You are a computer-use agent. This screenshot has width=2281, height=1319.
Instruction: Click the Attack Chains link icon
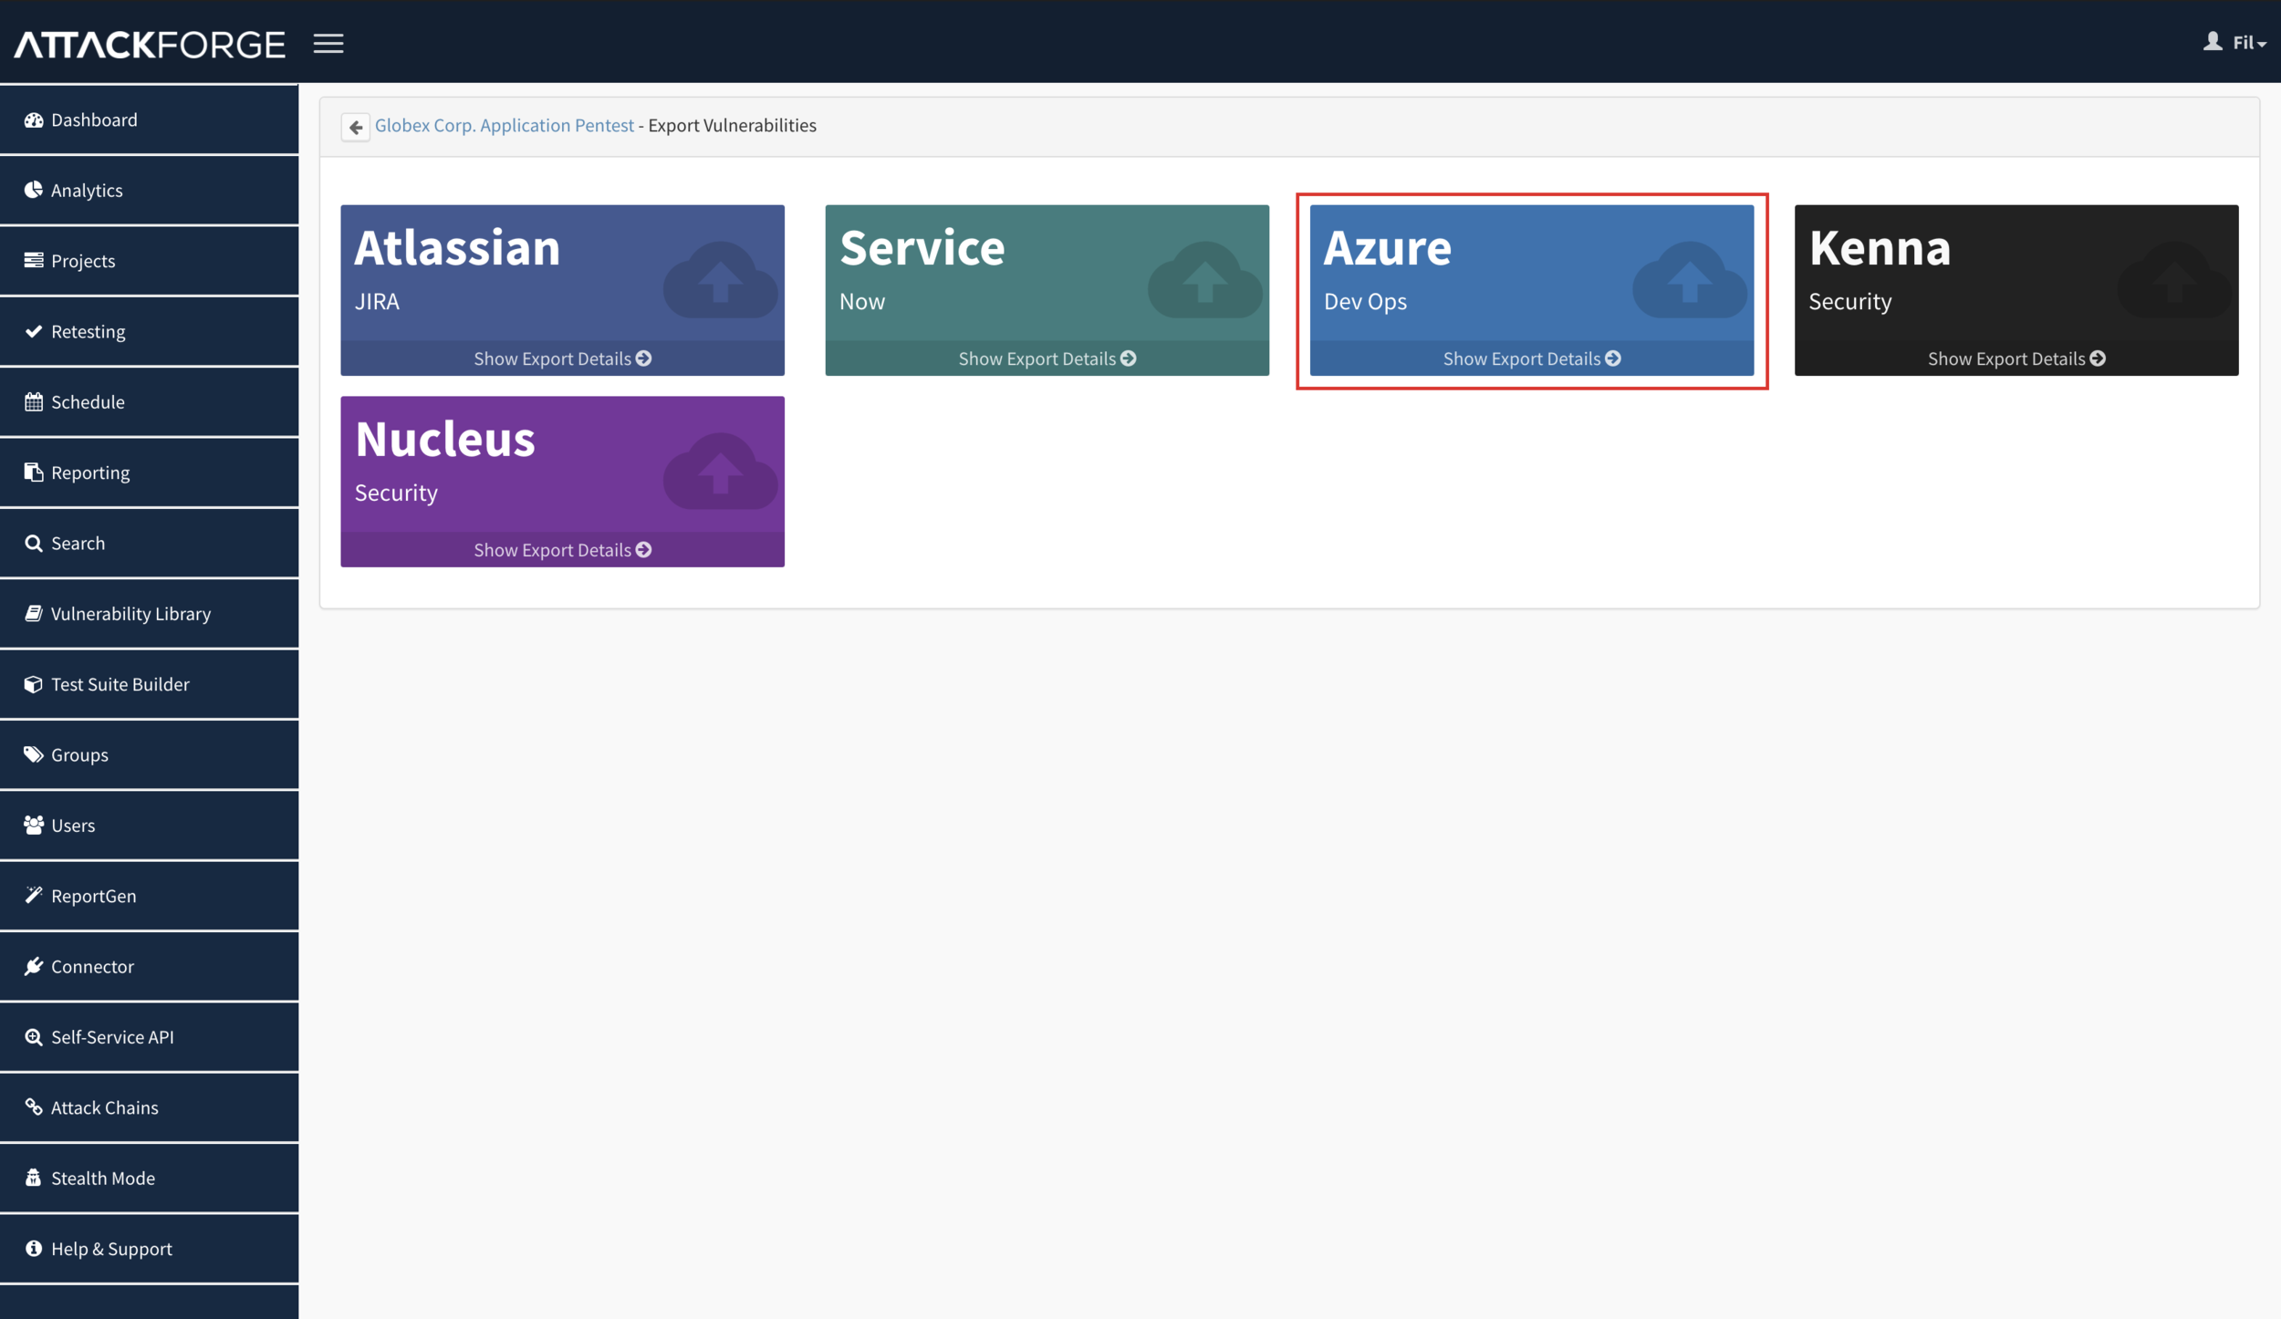[x=34, y=1106]
